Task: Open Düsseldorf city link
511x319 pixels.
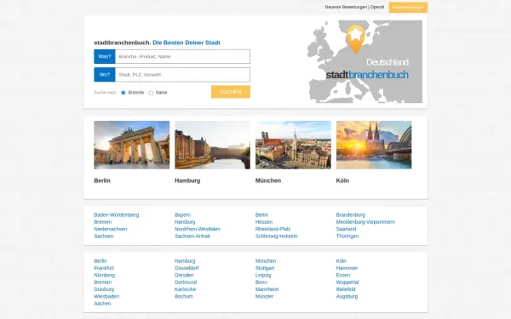Action: pos(187,268)
